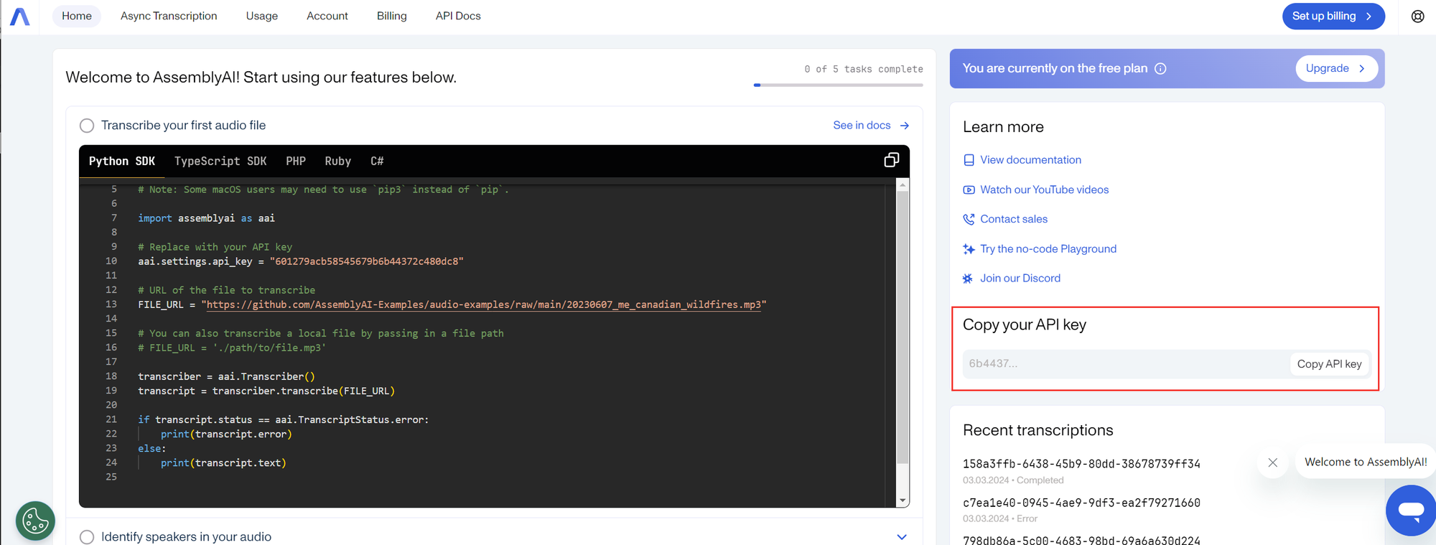This screenshot has width=1436, height=545.
Task: Click the Welcome to AssemblyAI! chat message
Action: (1366, 462)
